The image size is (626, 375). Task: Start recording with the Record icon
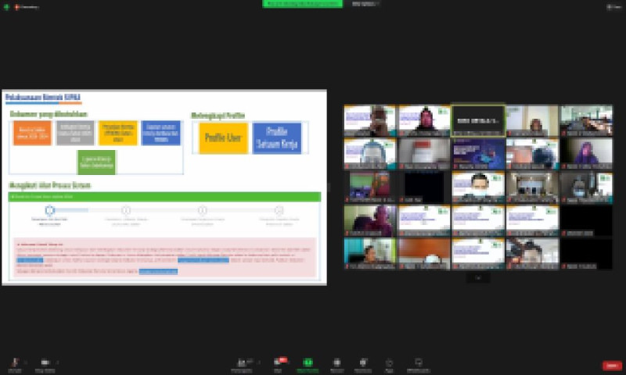[x=336, y=363]
